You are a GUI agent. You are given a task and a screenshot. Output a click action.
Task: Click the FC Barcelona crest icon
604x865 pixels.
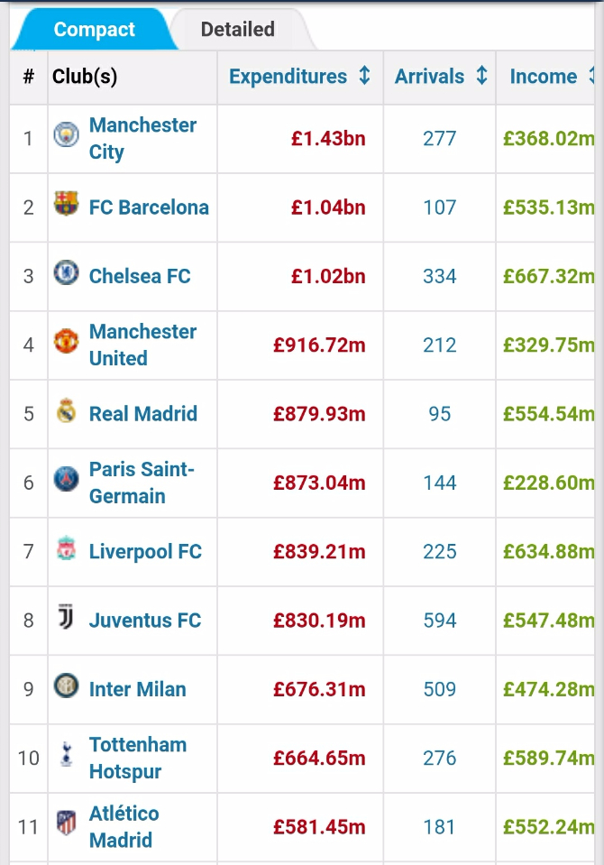pyautogui.click(x=66, y=204)
